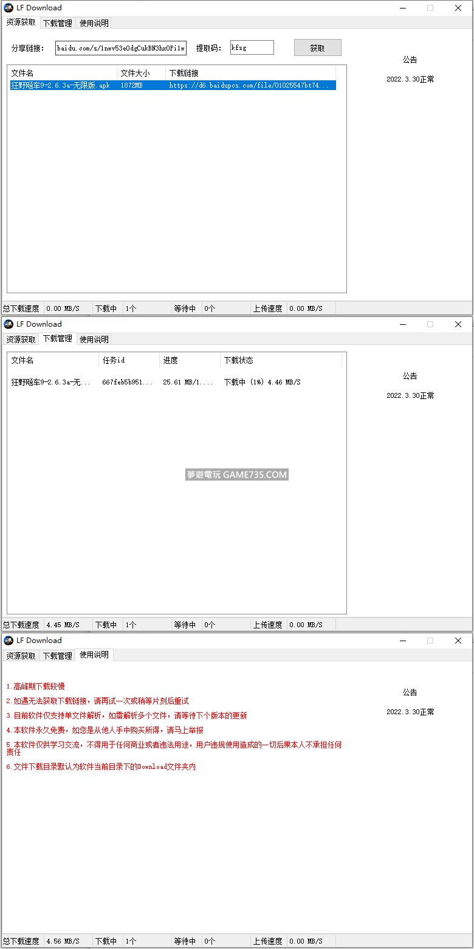Click 2022.3.30正常 notice in the top window
Viewport: 474px width, 949px height.
pos(410,79)
